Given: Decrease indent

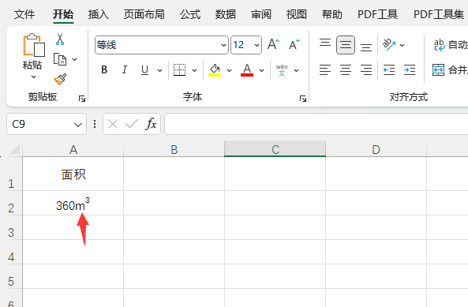Looking at the screenshot, I should click(x=389, y=69).
